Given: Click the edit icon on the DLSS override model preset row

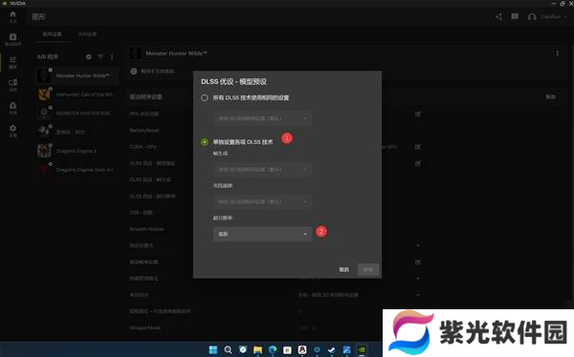Looking at the screenshot, I should (417, 163).
